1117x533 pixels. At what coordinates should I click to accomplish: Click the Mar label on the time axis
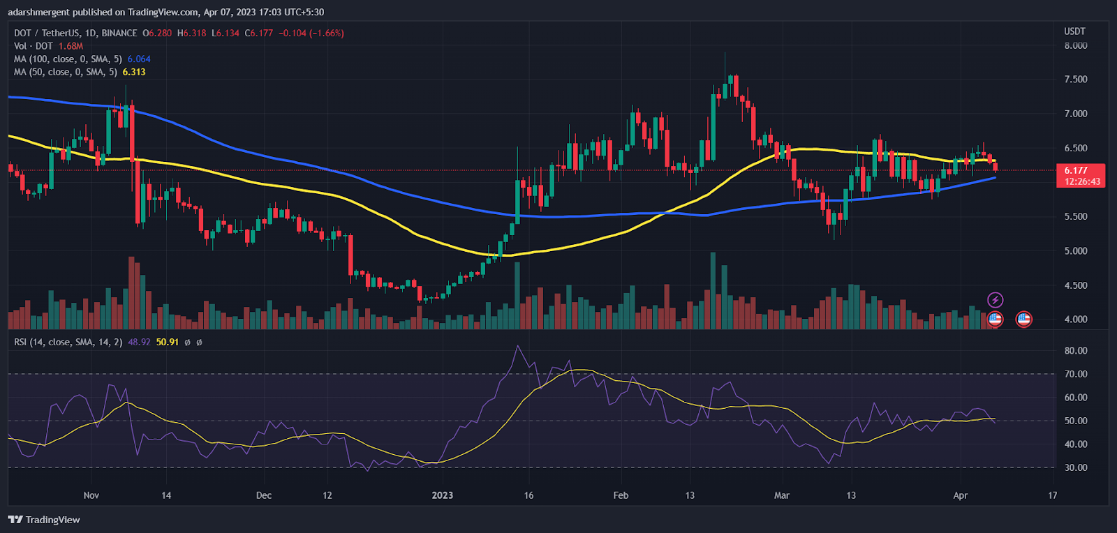coord(782,495)
